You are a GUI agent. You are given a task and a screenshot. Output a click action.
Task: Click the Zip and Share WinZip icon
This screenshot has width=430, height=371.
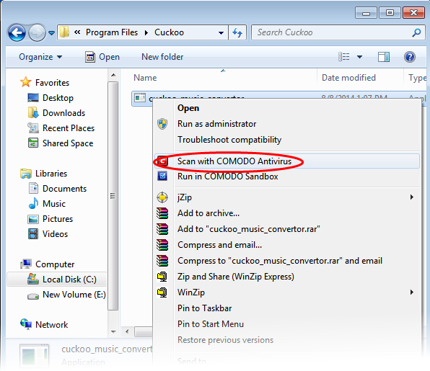[162, 277]
